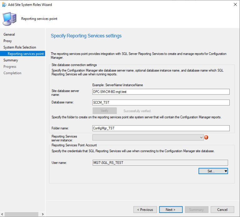Click the sidebar scroll left arrow
This screenshot has height=217, width=240.
pyautogui.click(x=2, y=214)
